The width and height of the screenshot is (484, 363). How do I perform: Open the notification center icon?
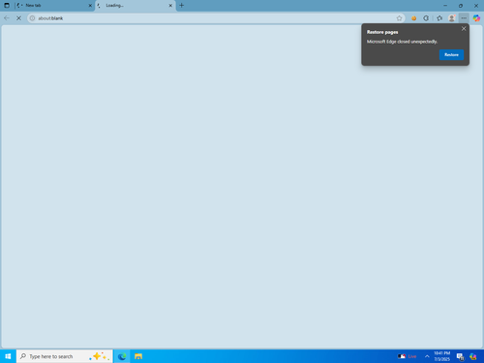461,356
